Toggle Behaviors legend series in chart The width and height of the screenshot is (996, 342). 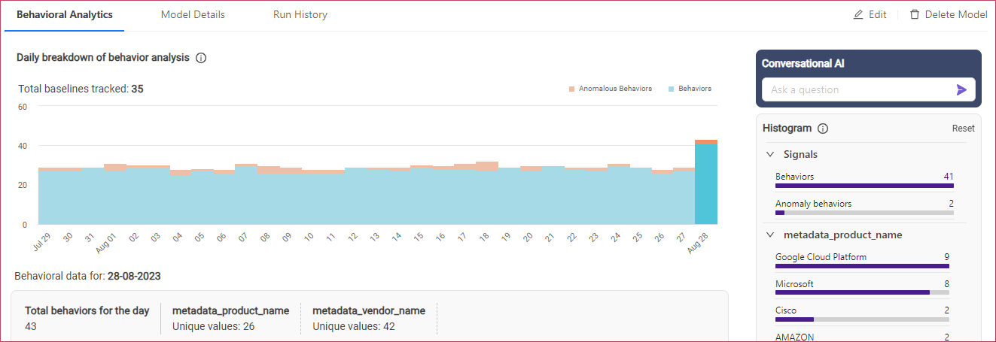pyautogui.click(x=689, y=89)
